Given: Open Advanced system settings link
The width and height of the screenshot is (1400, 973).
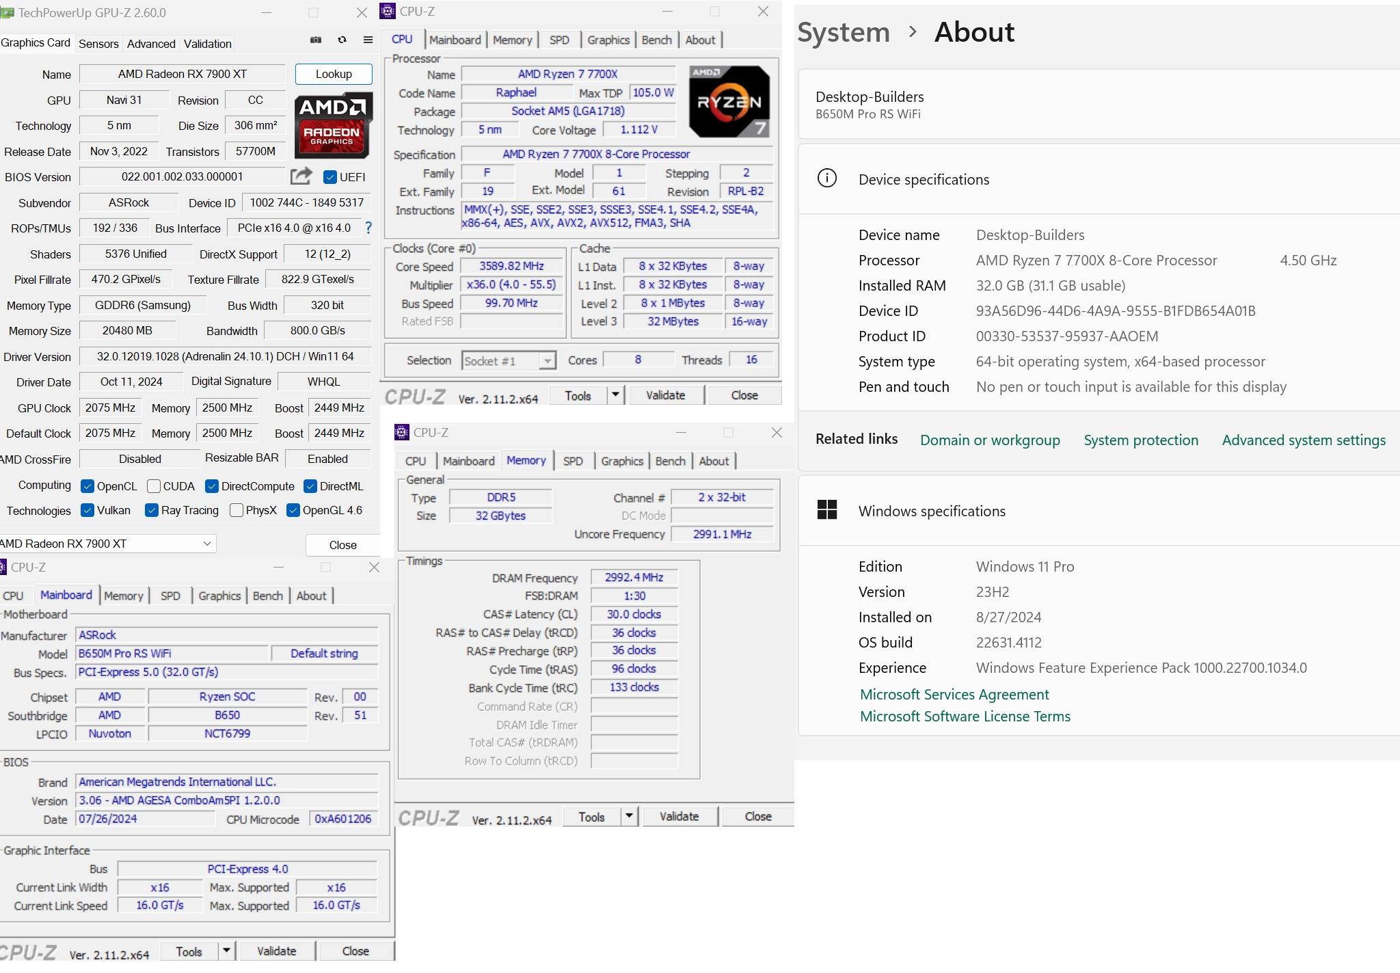Looking at the screenshot, I should coord(1304,440).
